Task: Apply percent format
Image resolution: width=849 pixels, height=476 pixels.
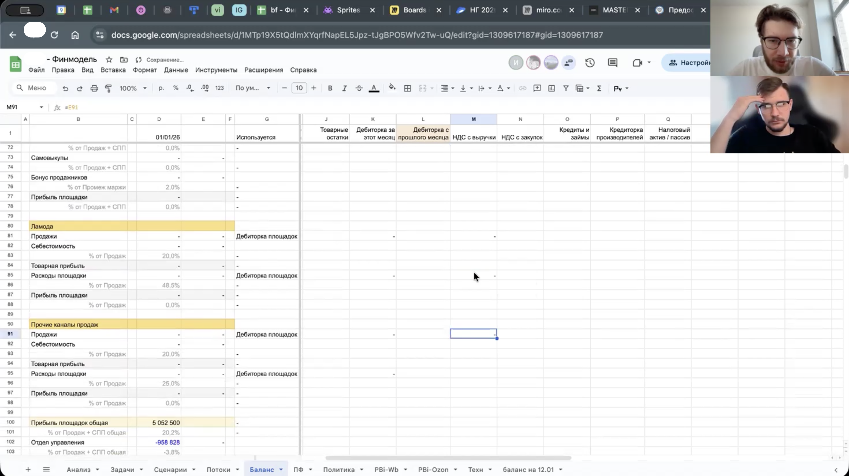Action: click(176, 88)
